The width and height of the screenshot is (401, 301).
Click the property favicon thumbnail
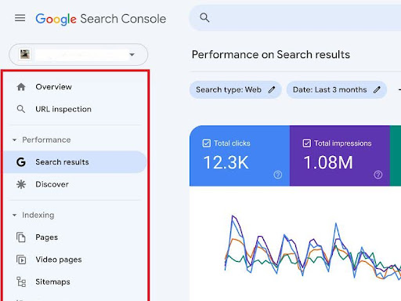coord(25,54)
